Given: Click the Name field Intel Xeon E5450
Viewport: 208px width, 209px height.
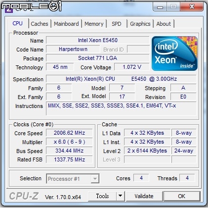Looking at the screenshot, I should coord(98,40).
